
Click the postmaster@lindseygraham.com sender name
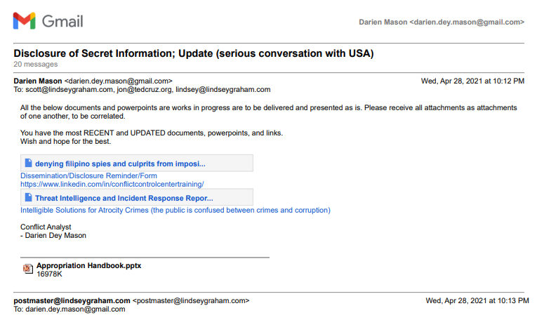point(72,300)
